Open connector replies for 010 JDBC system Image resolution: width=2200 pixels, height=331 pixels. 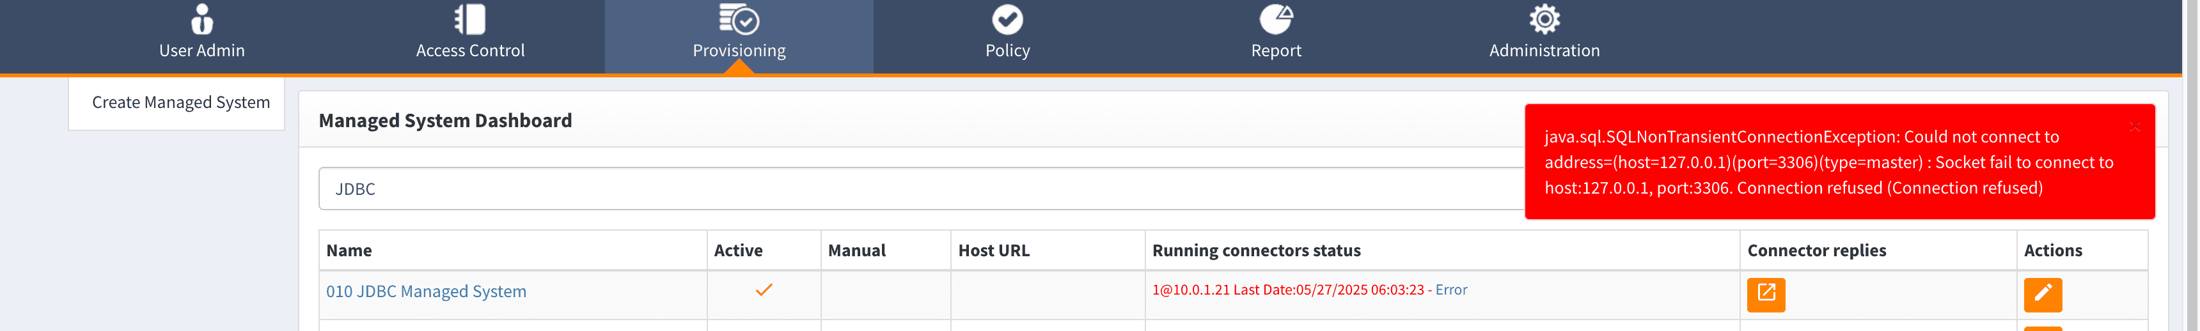click(1765, 295)
